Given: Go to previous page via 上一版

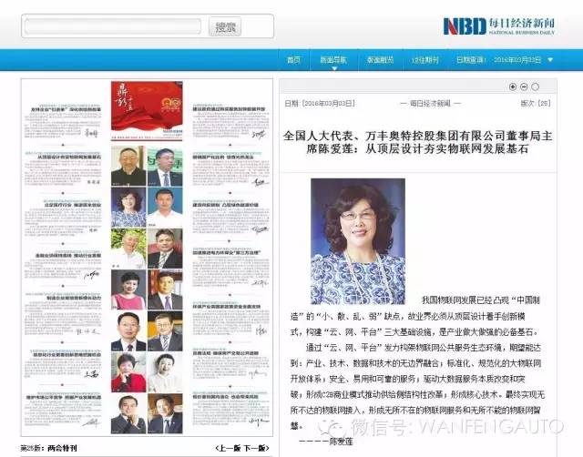Looking at the screenshot, I should [229, 448].
